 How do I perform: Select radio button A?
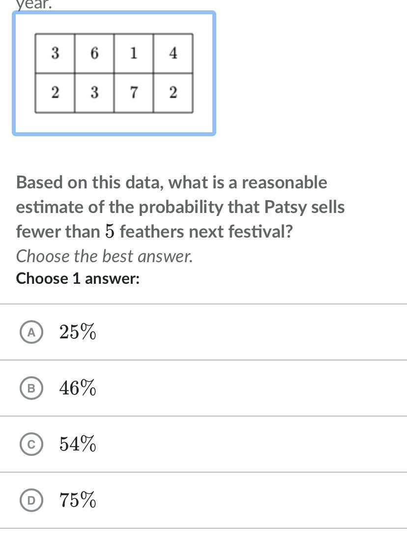coord(31,332)
